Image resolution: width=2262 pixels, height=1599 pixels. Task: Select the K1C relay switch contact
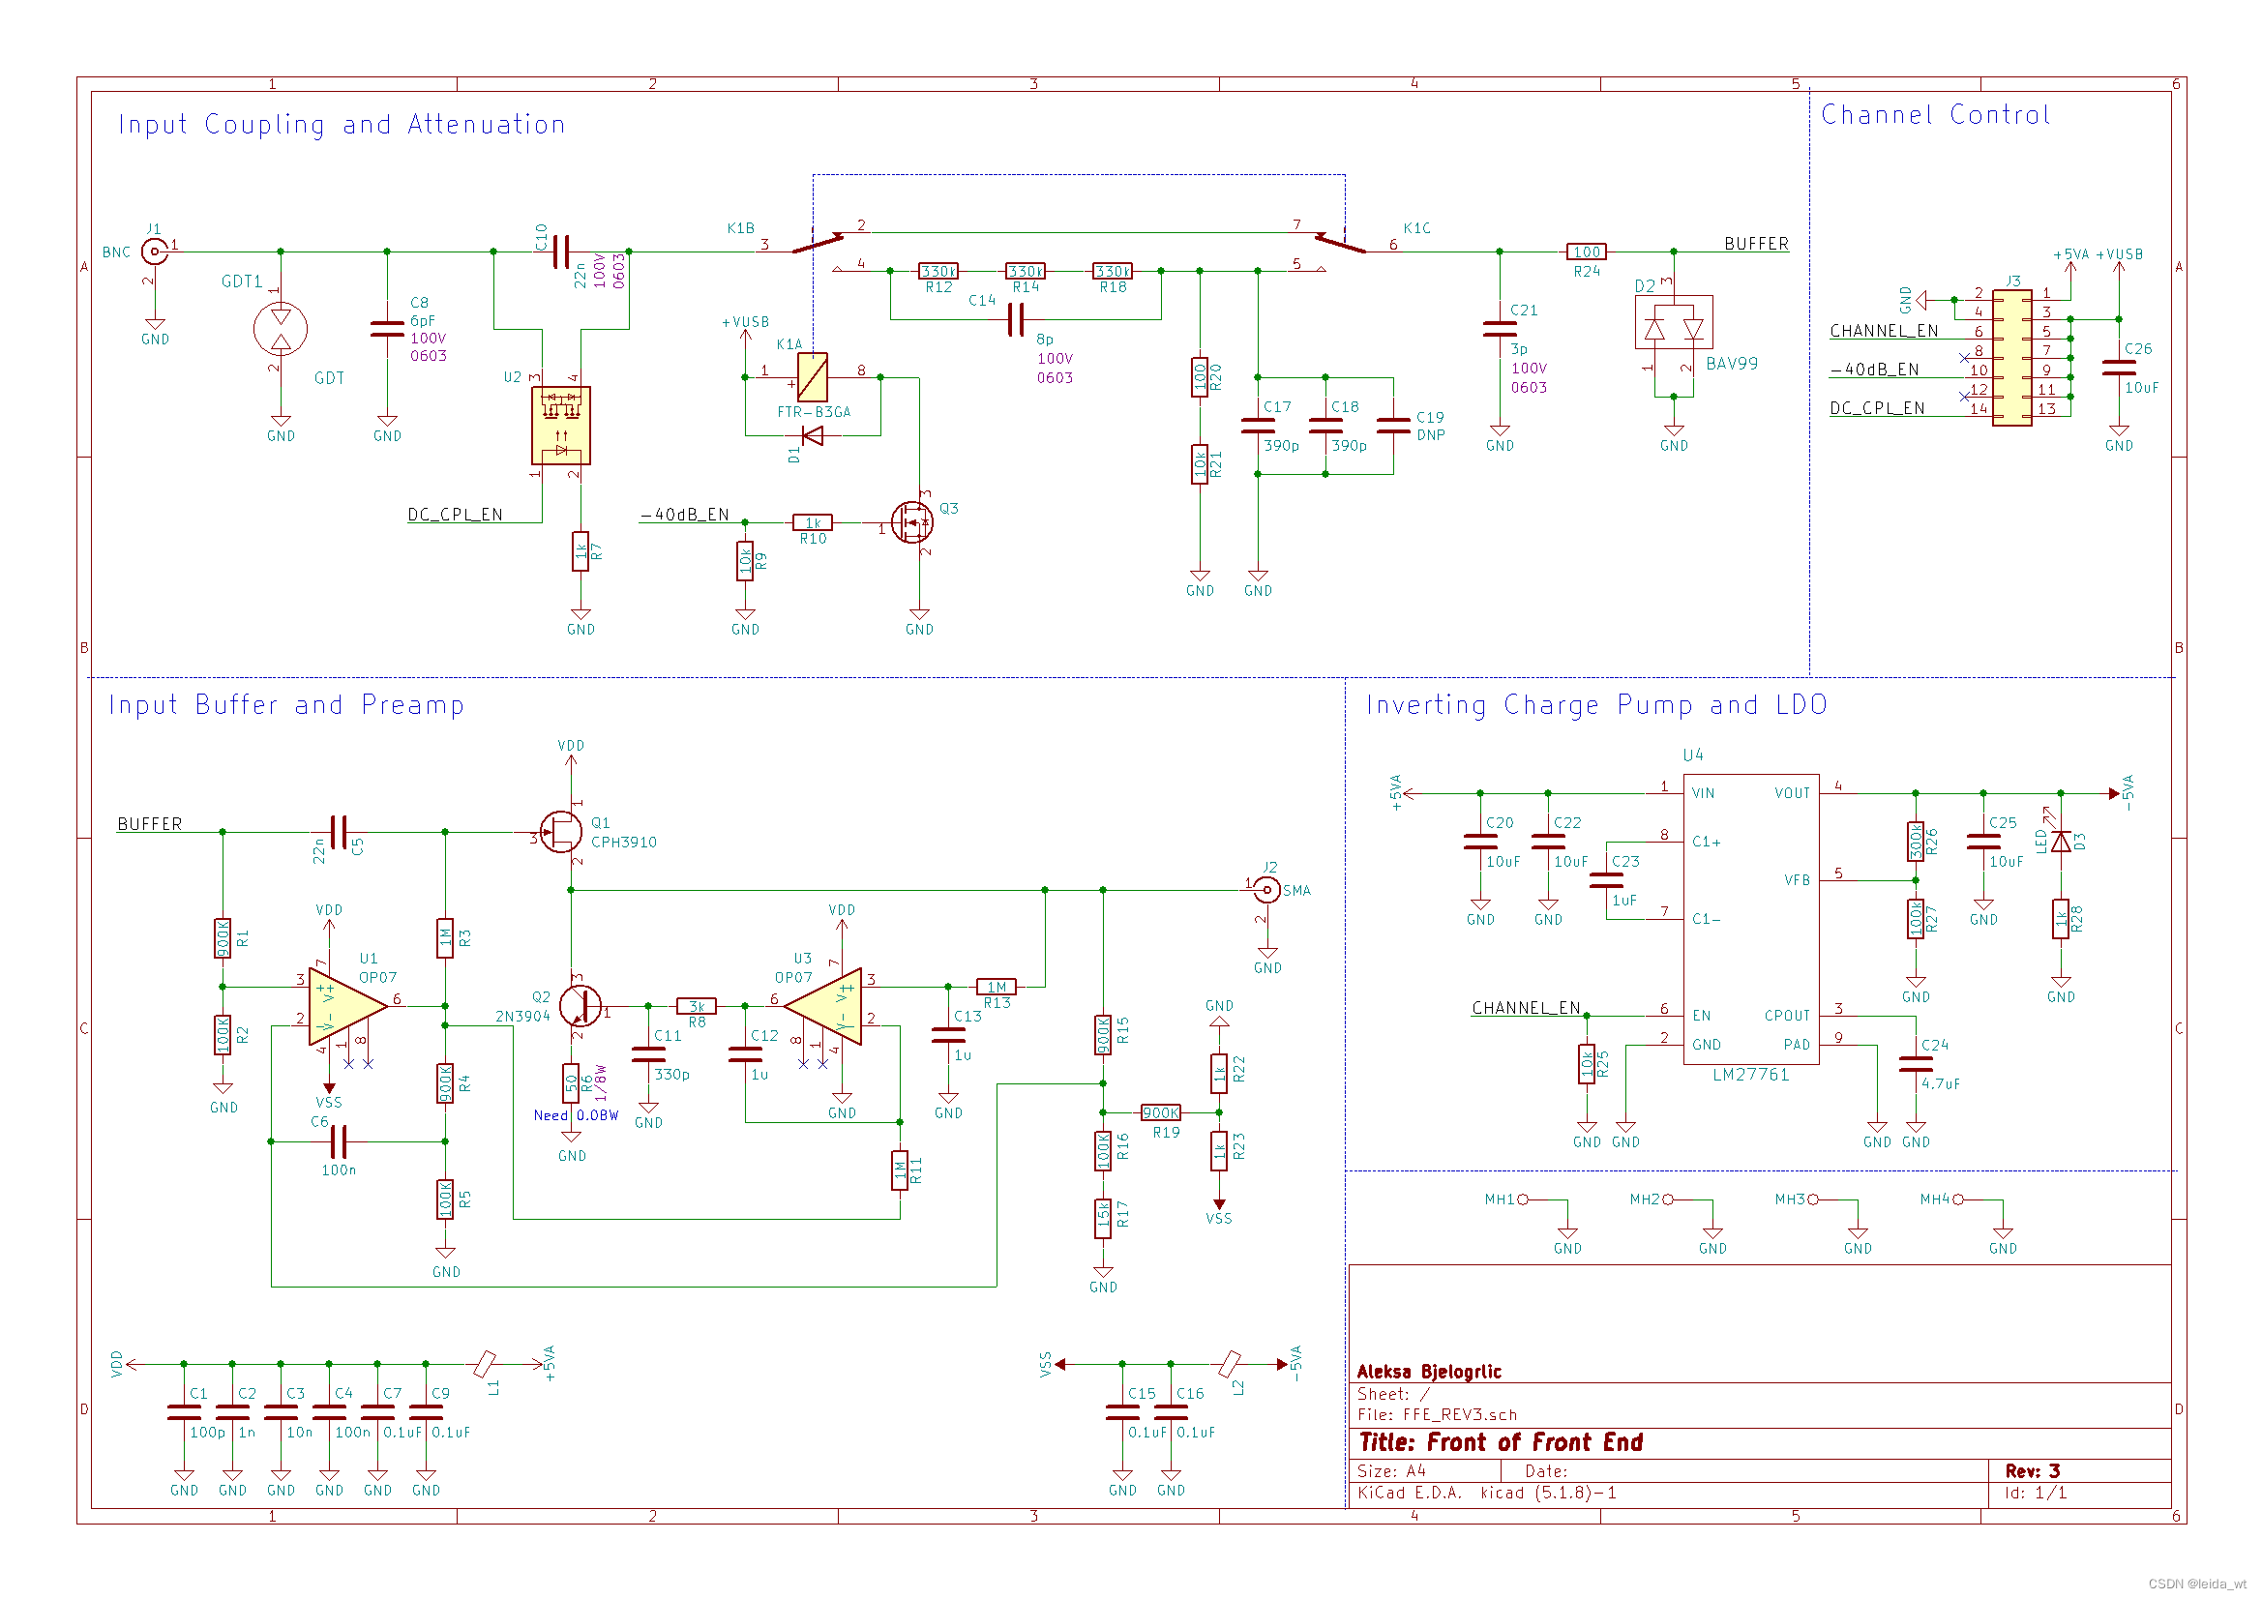click(x=1340, y=242)
